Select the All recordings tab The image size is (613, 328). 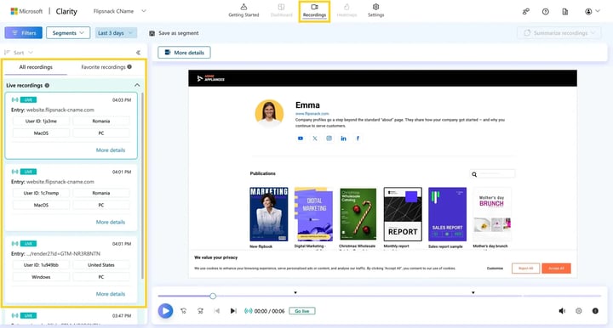36,67
